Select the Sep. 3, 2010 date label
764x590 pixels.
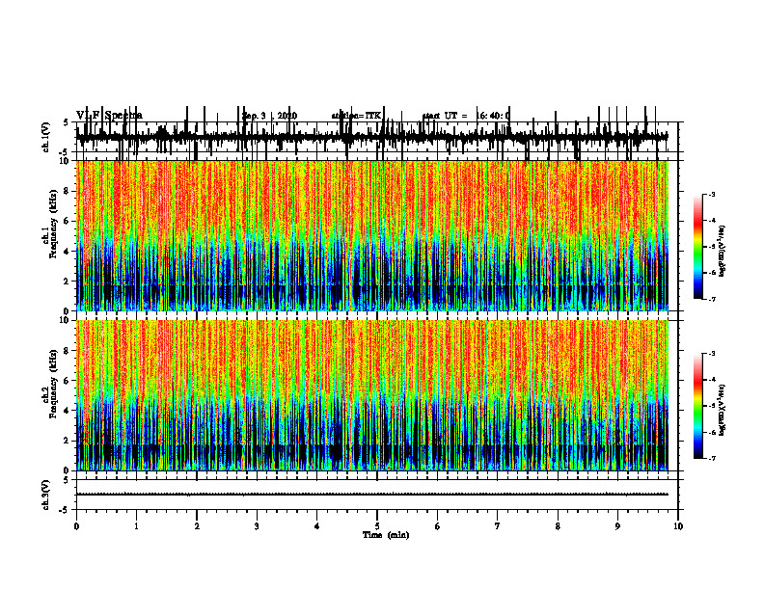coord(269,116)
